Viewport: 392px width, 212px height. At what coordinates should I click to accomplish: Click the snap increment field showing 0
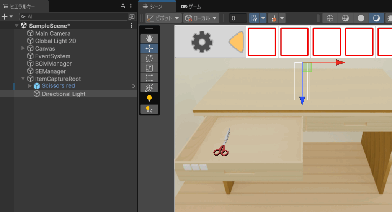(238, 18)
